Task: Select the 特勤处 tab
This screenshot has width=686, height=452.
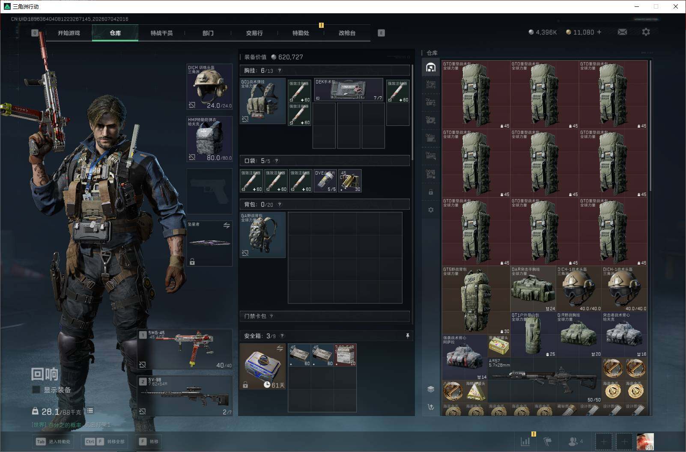Action: click(301, 33)
